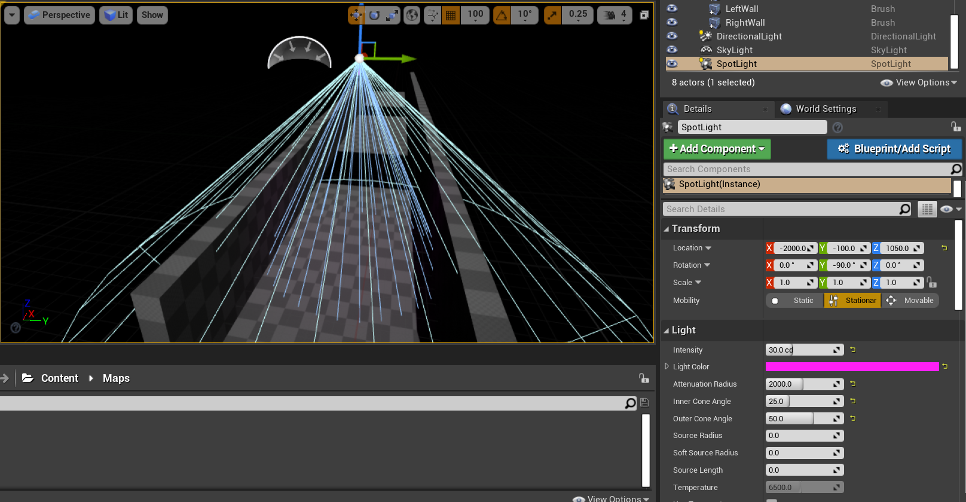Select RightWall brush in outliner
The height and width of the screenshot is (502, 966).
coord(745,23)
